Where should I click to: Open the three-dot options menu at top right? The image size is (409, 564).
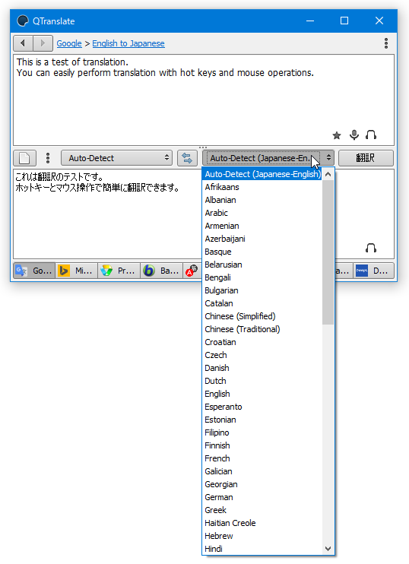point(386,43)
